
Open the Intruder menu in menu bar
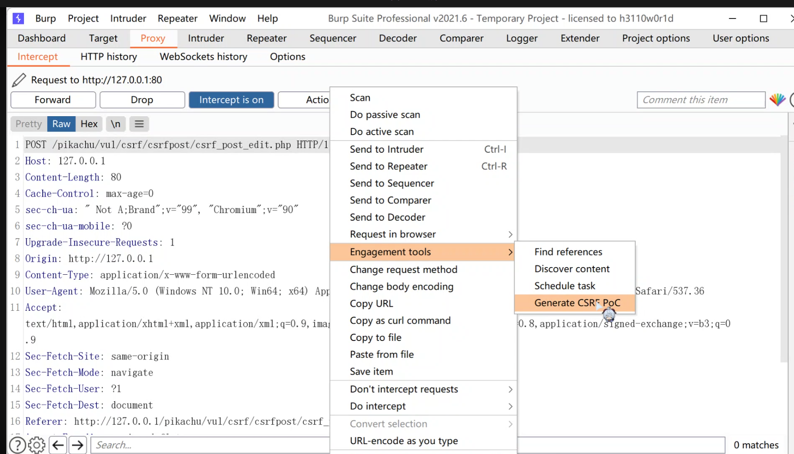coord(128,18)
